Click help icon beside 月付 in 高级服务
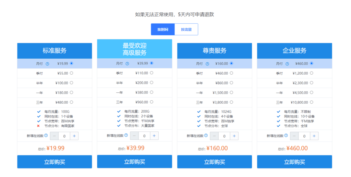Screen dimensions: 351x177 [x=127, y=63]
